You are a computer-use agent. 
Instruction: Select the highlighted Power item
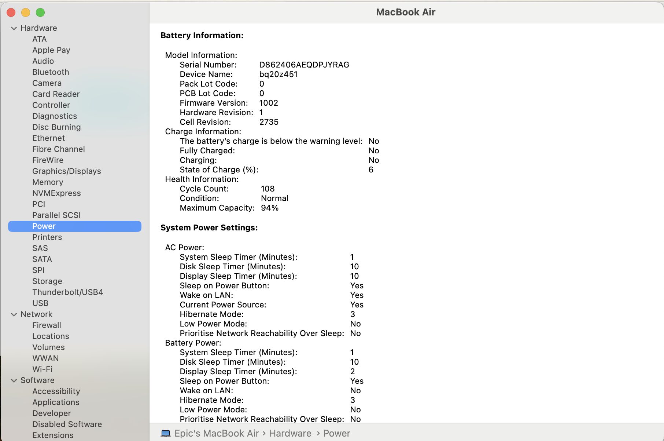coord(75,226)
